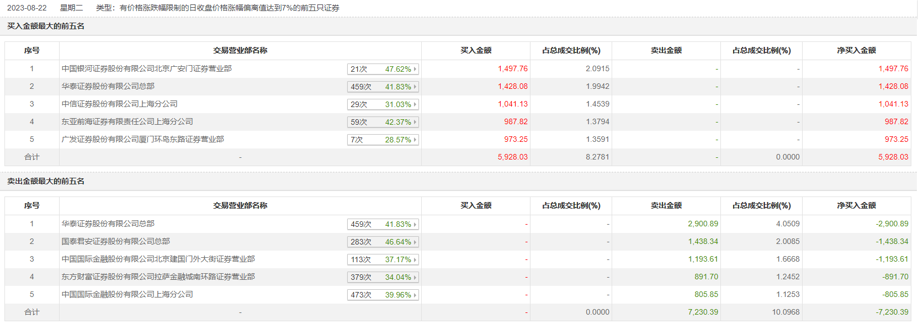Expand the 379次 34.04% stats box
The height and width of the screenshot is (324, 918).
coord(383,277)
